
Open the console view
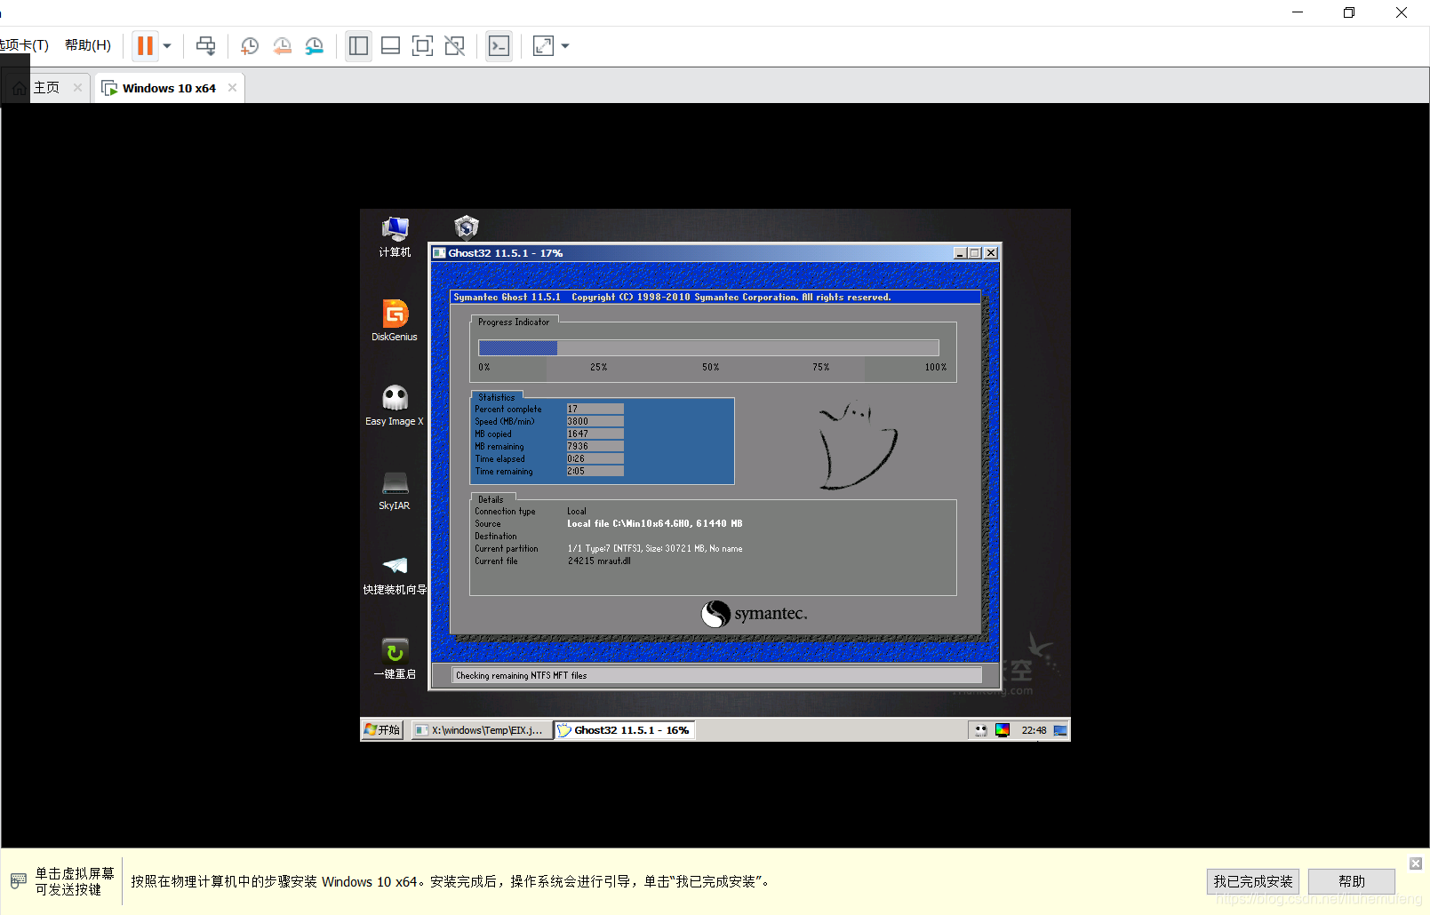(499, 45)
